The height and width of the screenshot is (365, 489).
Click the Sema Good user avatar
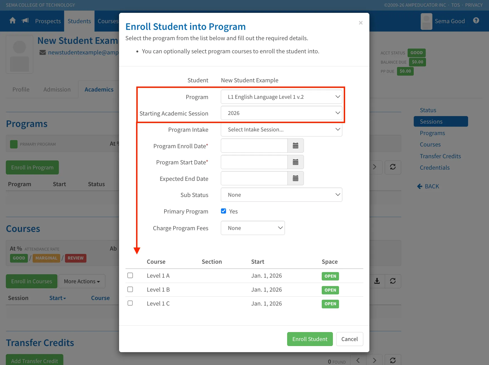point(426,21)
